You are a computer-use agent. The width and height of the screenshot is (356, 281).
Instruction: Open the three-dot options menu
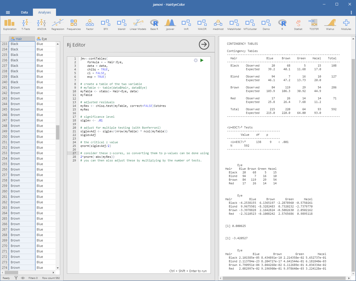point(351,12)
